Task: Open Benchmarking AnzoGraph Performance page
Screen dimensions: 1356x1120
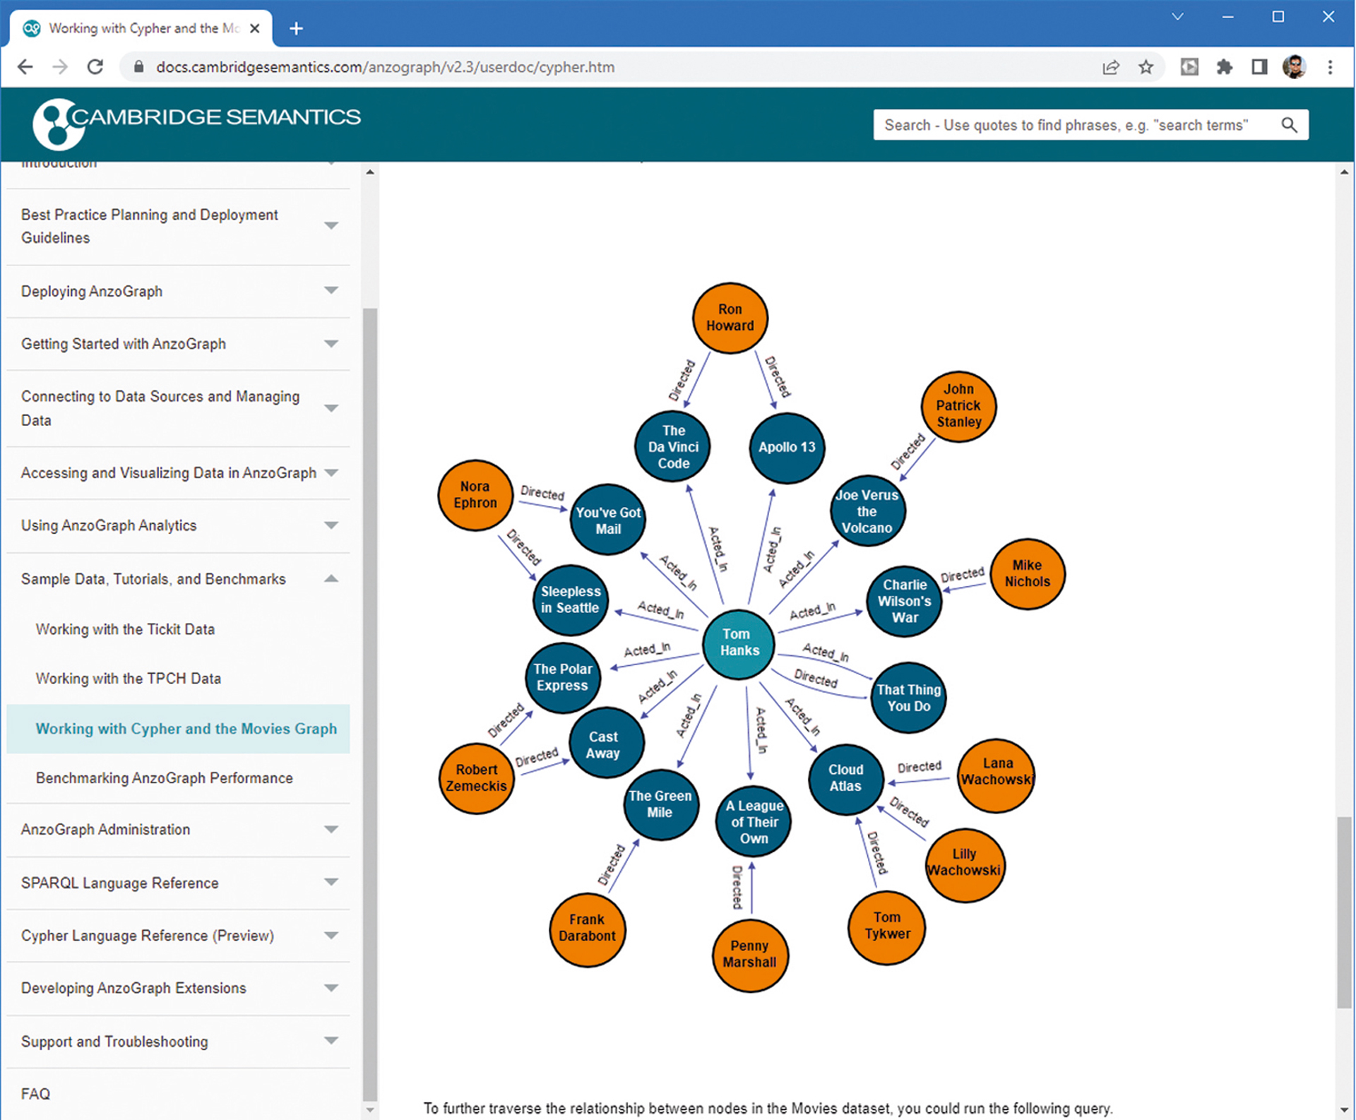Action: [164, 778]
